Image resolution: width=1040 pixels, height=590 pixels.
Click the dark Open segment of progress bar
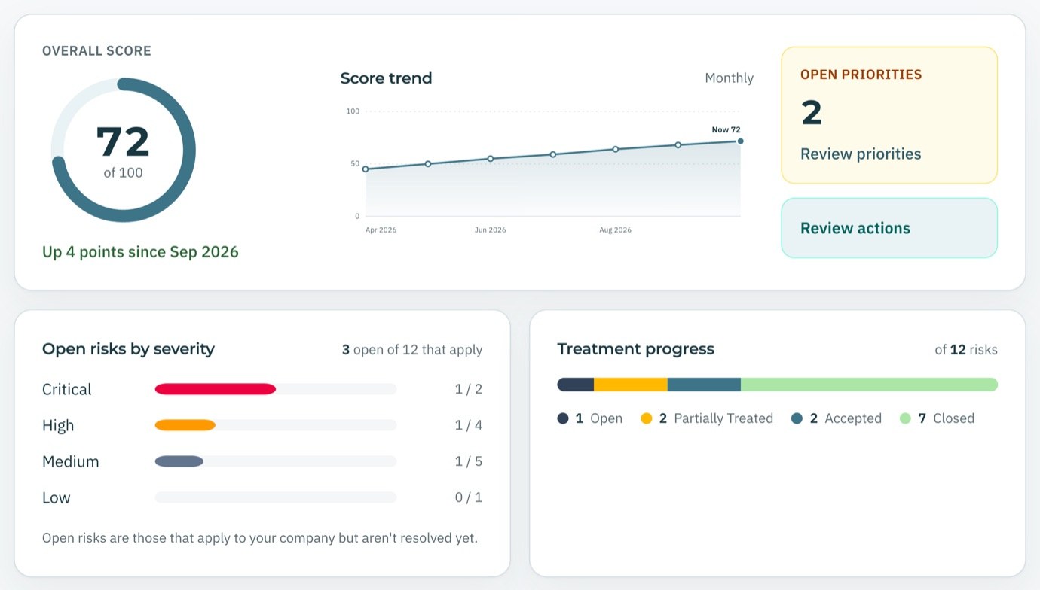pos(576,385)
